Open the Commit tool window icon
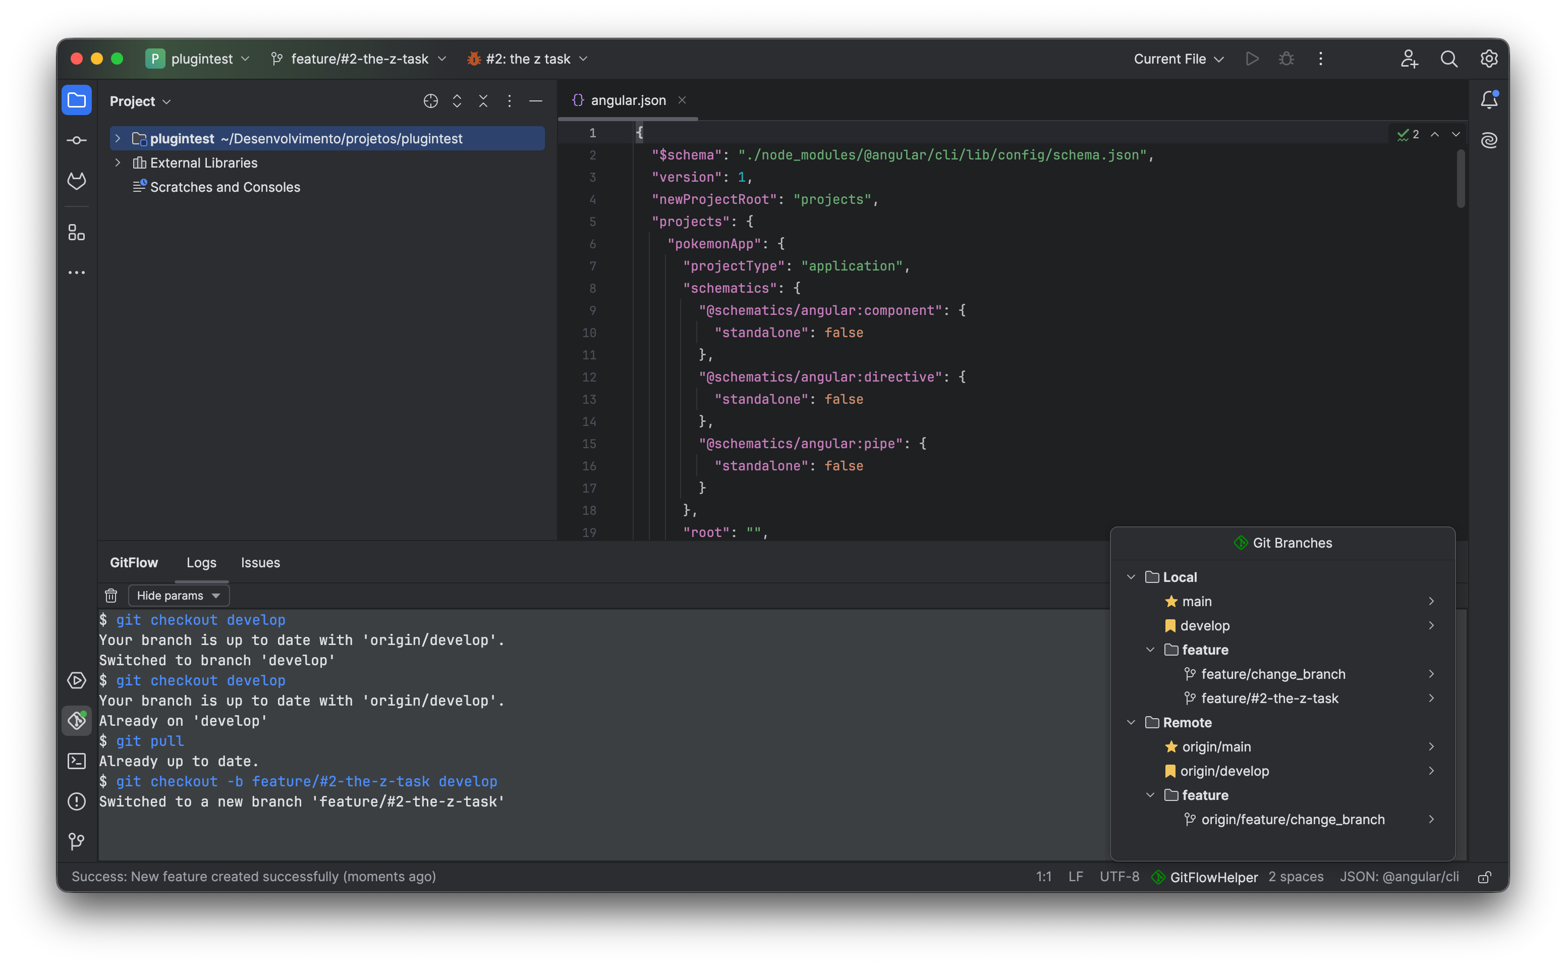This screenshot has width=1566, height=967. coord(77,140)
